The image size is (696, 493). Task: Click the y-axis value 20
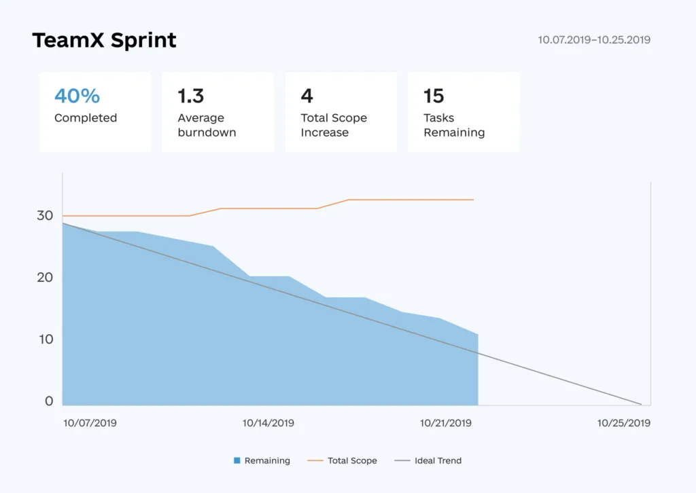click(x=45, y=278)
